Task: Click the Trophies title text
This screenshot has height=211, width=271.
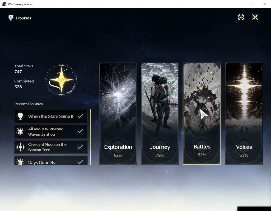Action: pos(23,18)
